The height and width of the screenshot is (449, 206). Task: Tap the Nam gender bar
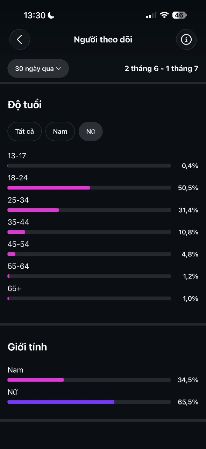point(89,380)
